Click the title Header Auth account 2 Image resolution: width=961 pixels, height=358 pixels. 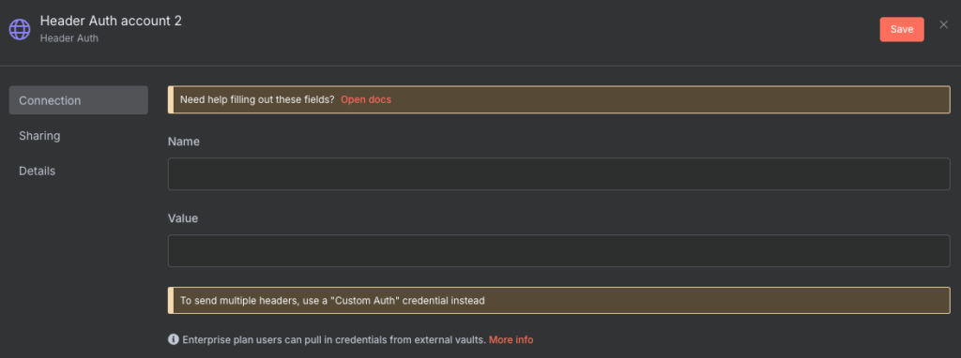pyautogui.click(x=111, y=21)
